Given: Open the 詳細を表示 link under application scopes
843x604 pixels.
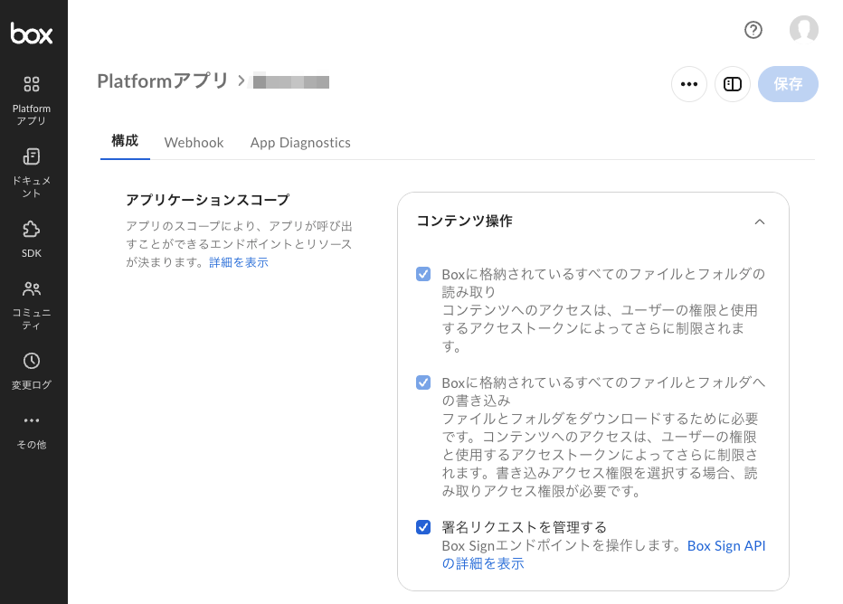Looking at the screenshot, I should point(239,262).
